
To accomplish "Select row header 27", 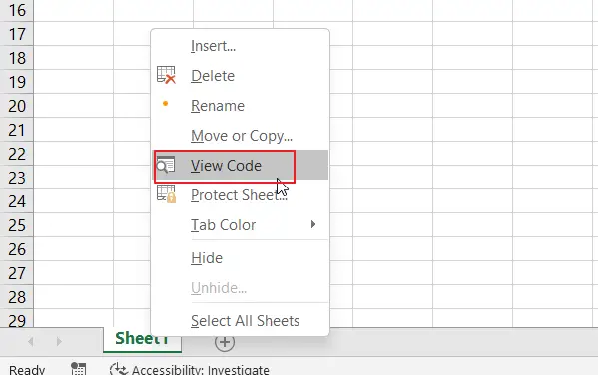I will 17,273.
